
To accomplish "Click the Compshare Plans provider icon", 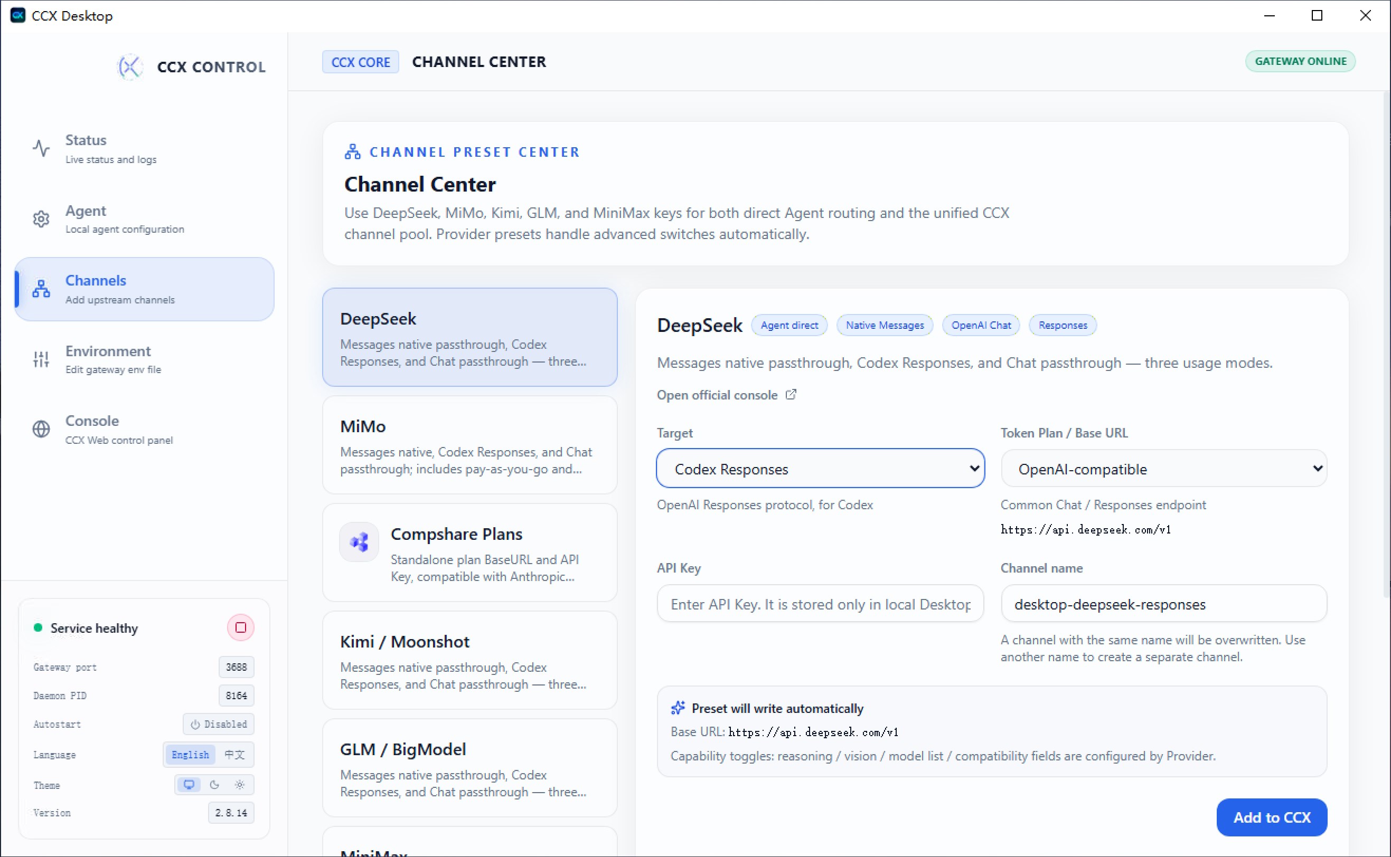I will [x=359, y=542].
